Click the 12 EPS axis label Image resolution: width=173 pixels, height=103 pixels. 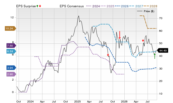click(x=12, y=18)
